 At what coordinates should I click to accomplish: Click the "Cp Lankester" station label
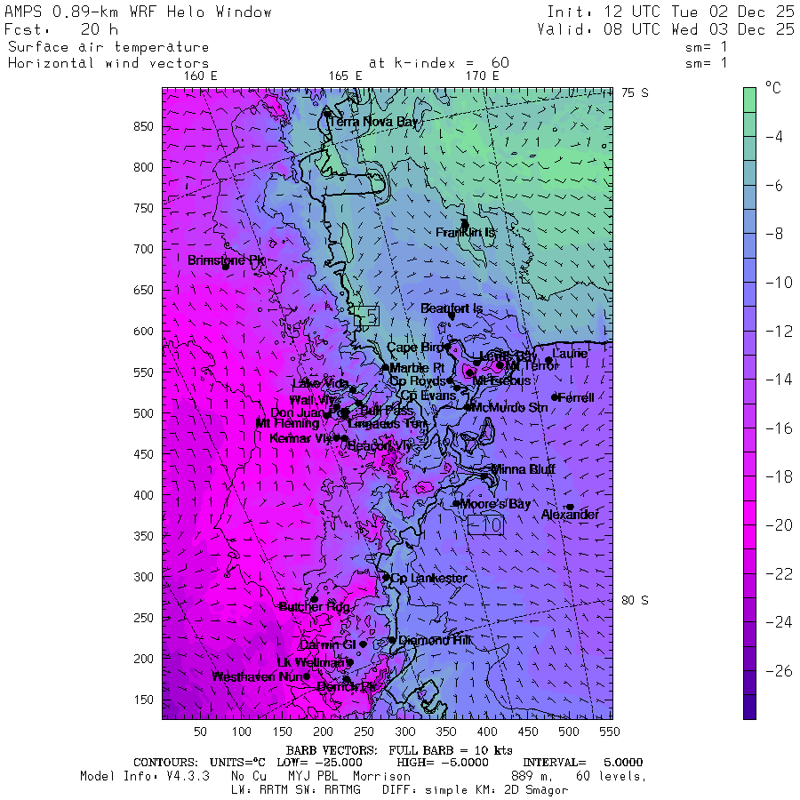tap(429, 578)
